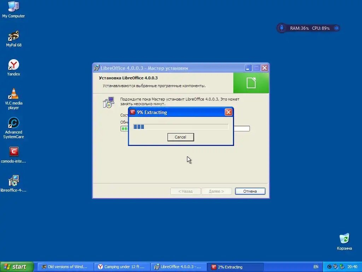Image resolution: width=362 pixels, height=272 pixels.
Task: Minimize the LibreOffice installer window
Action: (x=248, y=68)
